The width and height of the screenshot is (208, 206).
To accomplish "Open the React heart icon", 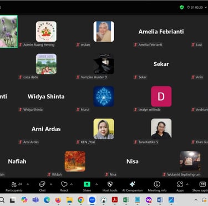I will tap(64, 187).
